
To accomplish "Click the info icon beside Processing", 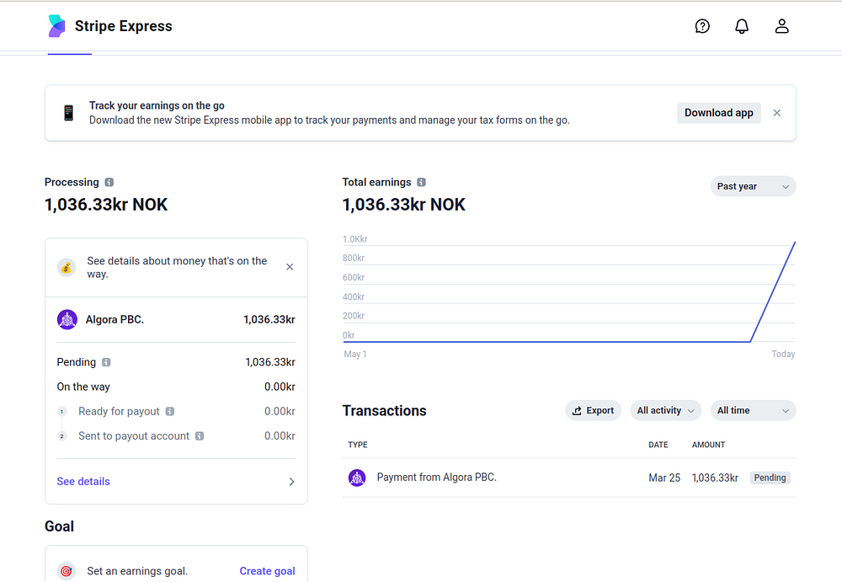I will [109, 182].
